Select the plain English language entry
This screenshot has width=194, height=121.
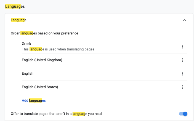(x=28, y=73)
